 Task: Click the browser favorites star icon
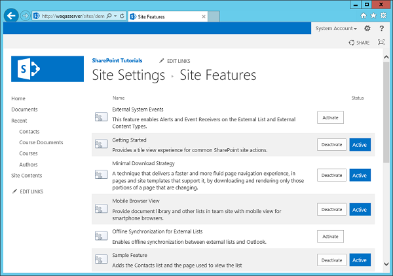(x=373, y=14)
